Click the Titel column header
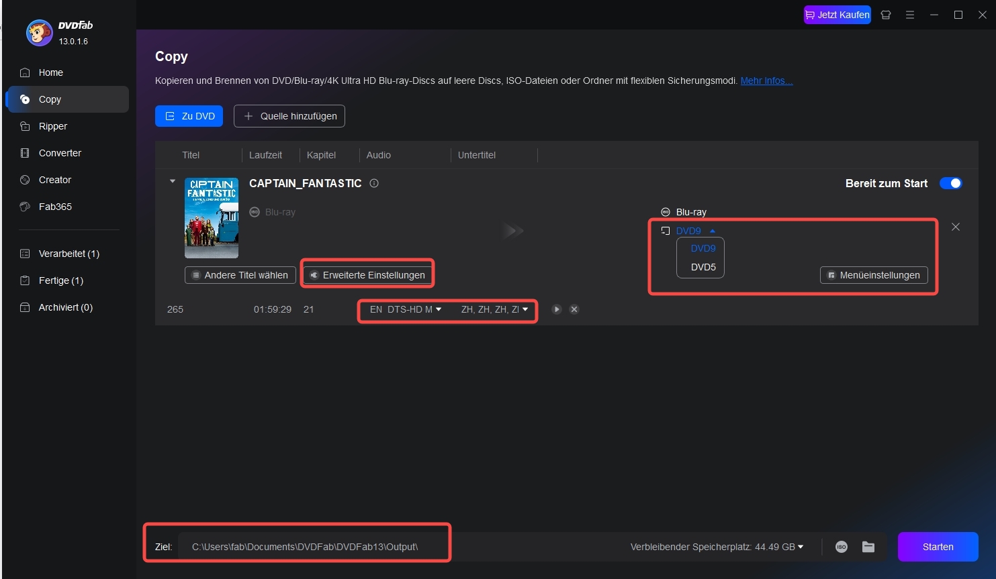996x579 pixels. pos(191,155)
